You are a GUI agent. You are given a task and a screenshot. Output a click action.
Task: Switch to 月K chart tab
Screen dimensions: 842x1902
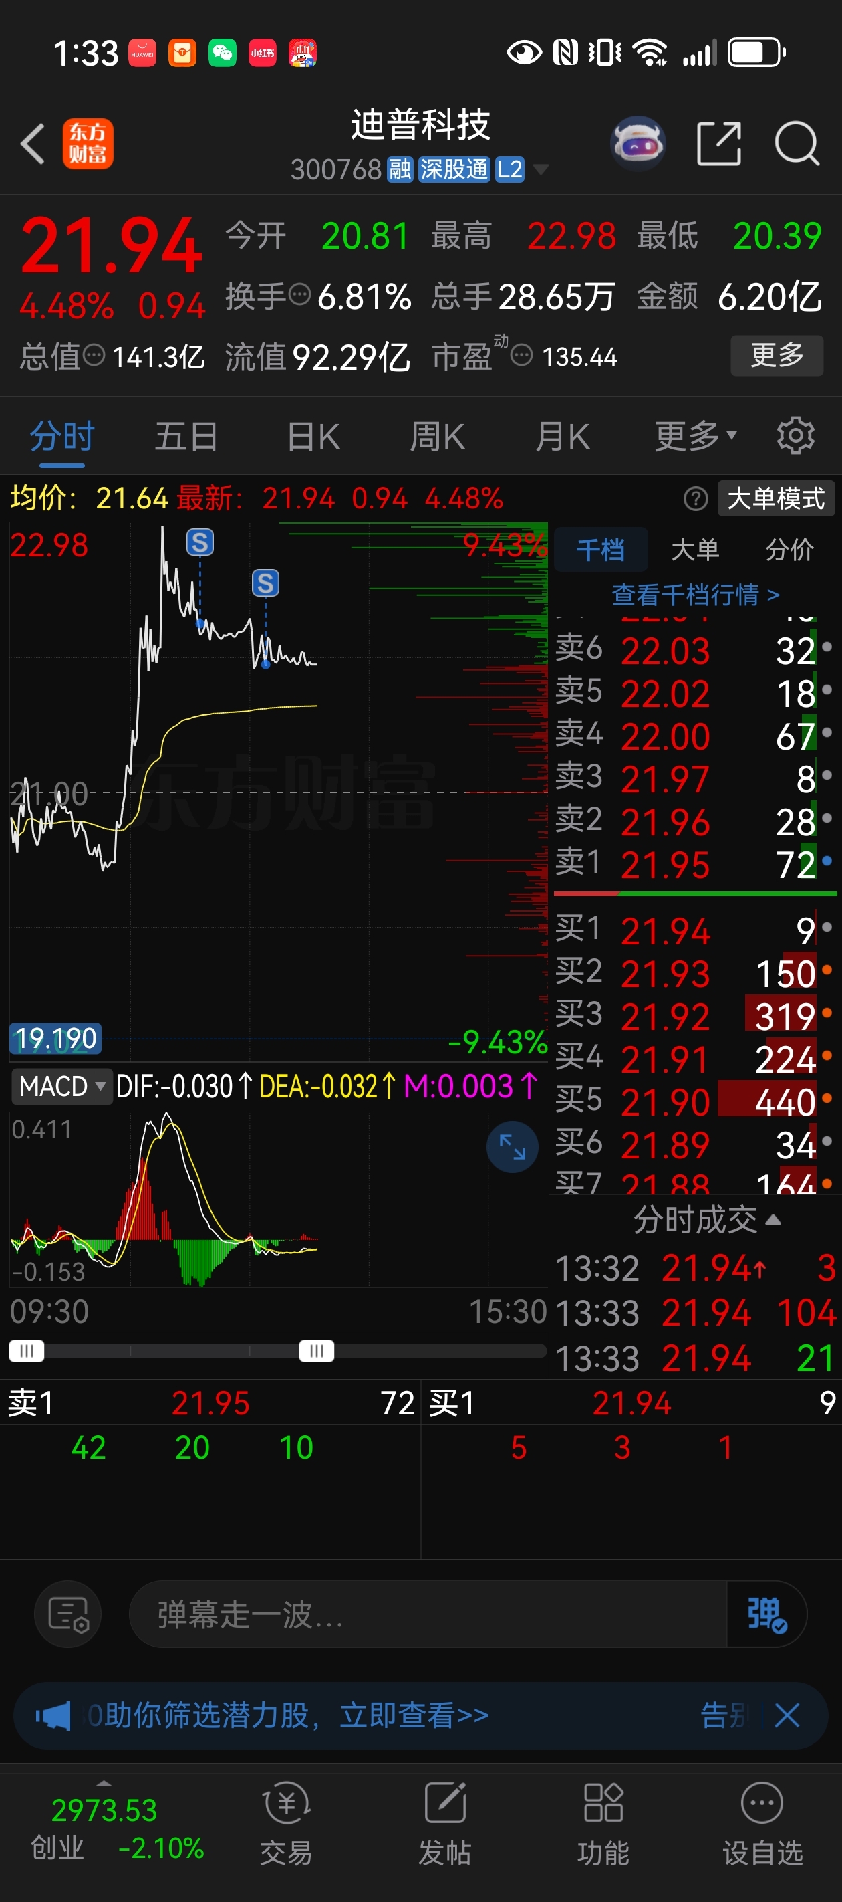point(562,435)
